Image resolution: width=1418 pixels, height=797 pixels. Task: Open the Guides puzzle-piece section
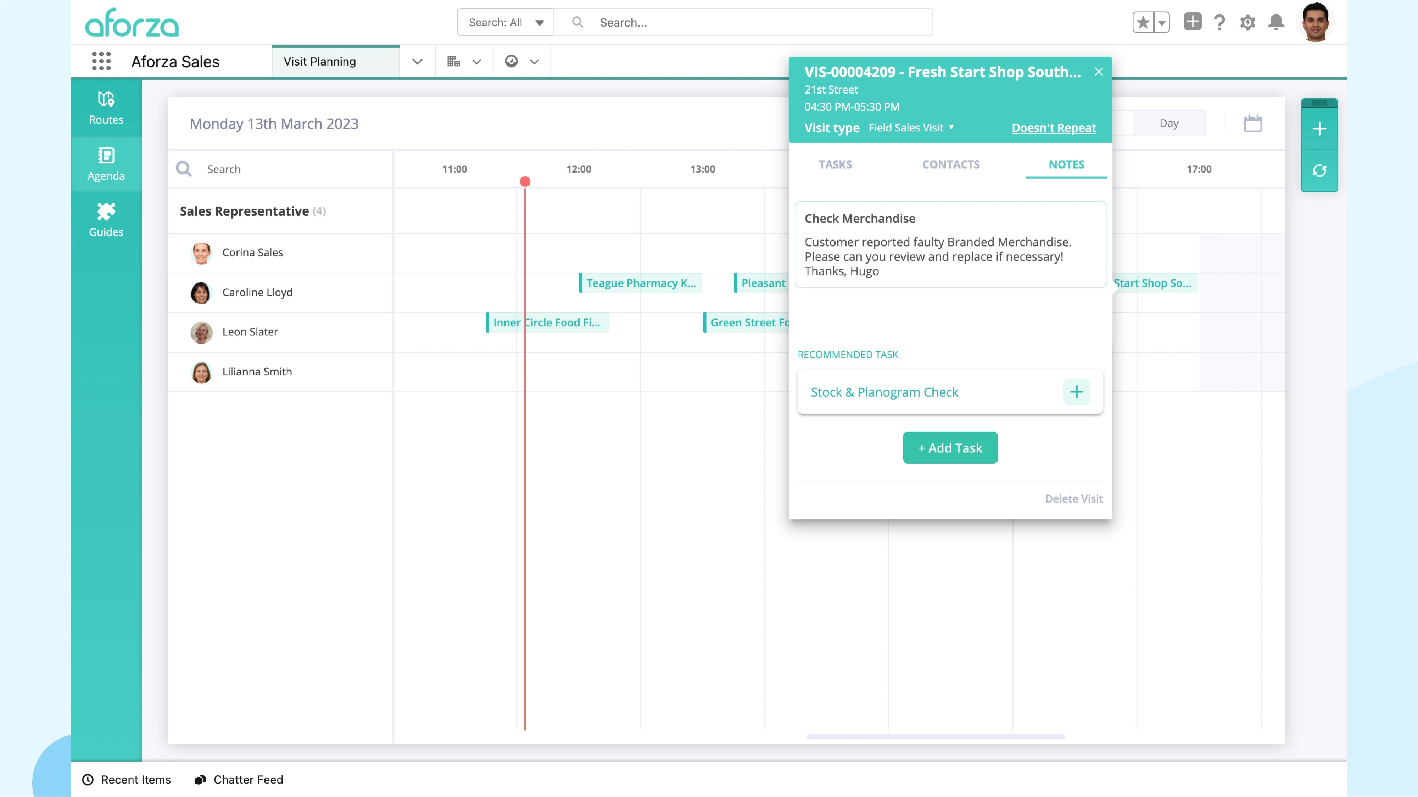(106, 220)
